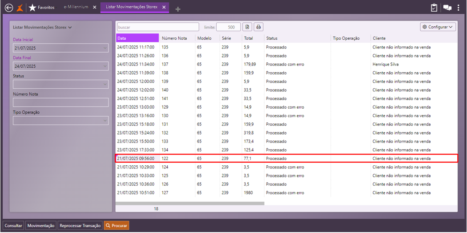Export the list to file icon
This screenshot has height=233, width=467.
(x=247, y=27)
